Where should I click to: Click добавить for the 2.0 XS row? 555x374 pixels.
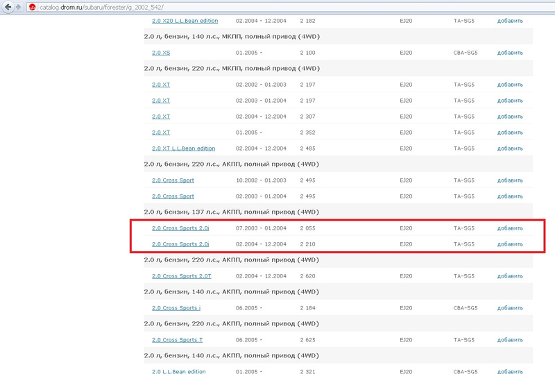(510, 53)
